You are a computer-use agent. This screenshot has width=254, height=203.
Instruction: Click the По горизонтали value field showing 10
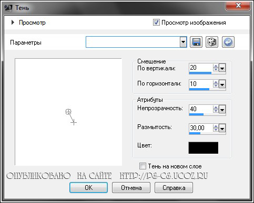click(201, 84)
